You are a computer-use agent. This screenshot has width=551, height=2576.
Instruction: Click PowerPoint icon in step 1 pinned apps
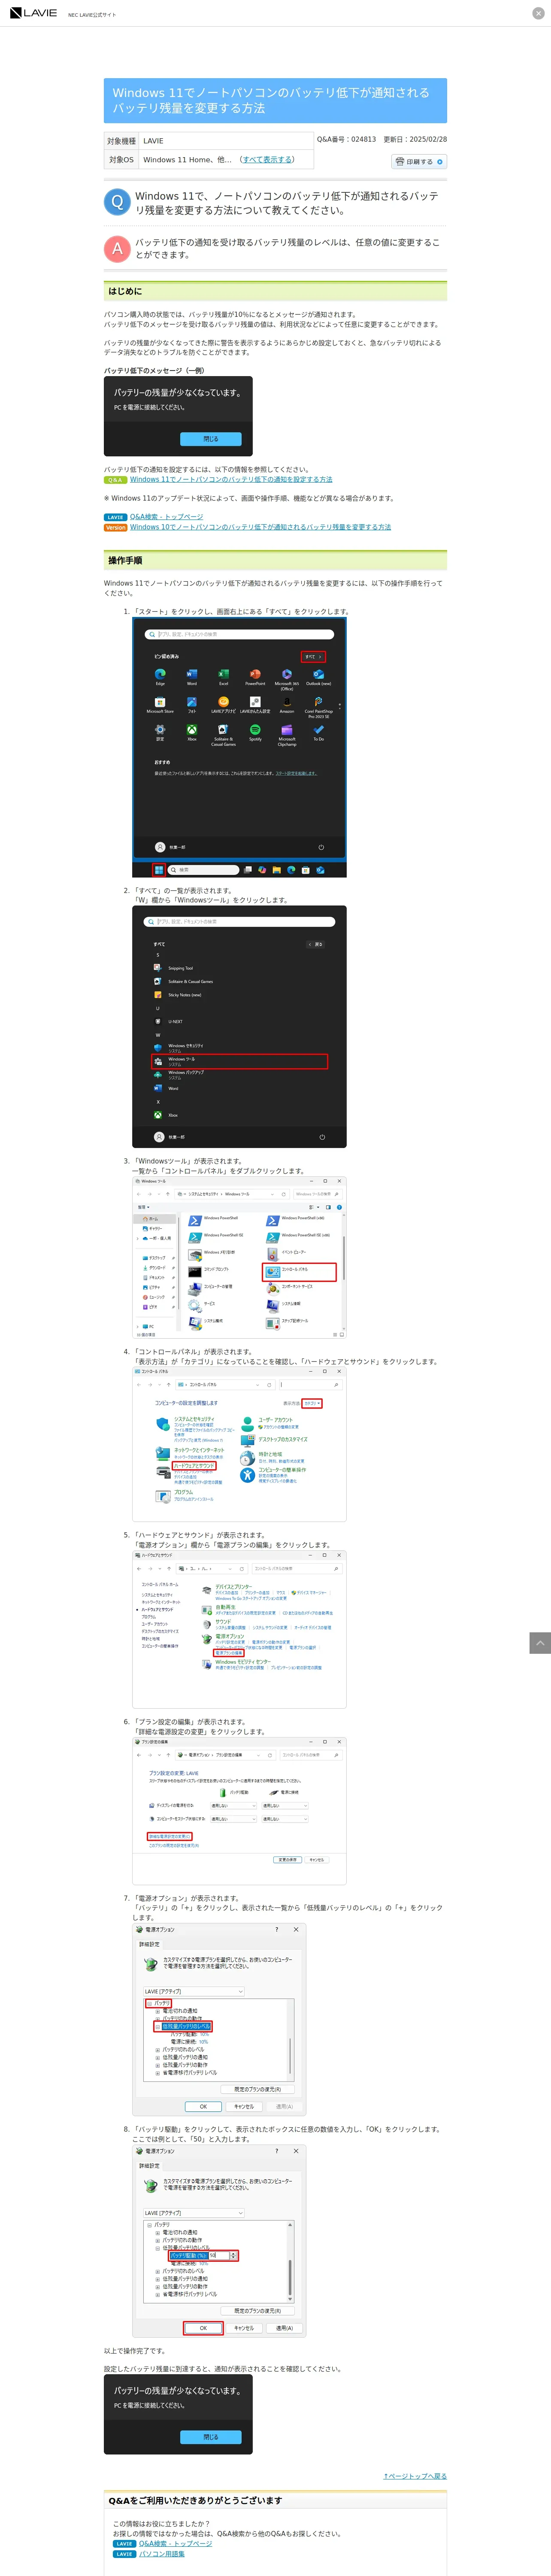(x=255, y=675)
